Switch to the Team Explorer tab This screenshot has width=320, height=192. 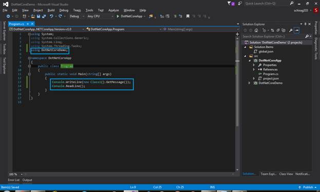click(x=268, y=174)
